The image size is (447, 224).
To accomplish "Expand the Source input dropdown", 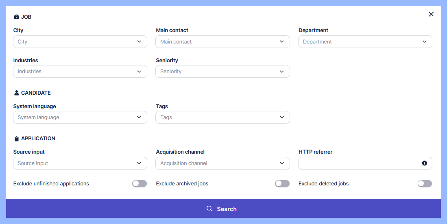I will coord(80,163).
